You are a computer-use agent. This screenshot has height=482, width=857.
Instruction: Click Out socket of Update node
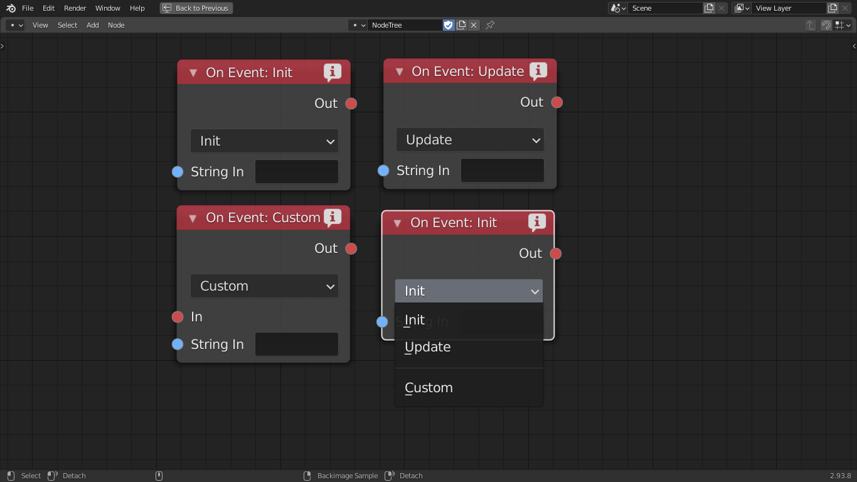pyautogui.click(x=557, y=102)
